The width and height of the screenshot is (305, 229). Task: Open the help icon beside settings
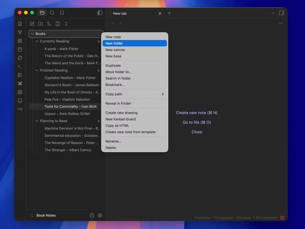coord(92,215)
